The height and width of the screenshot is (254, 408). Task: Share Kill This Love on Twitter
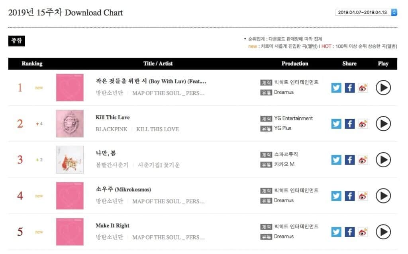337,124
